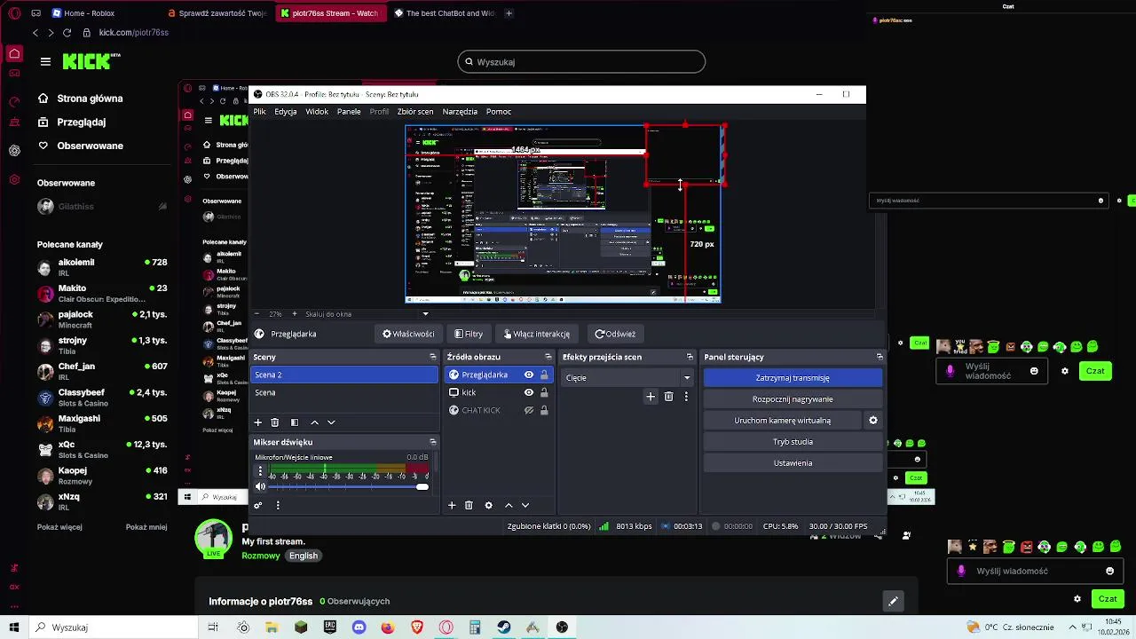The width and height of the screenshot is (1136, 639).
Task: Open Ustawienia in Panel sterujący
Action: pyautogui.click(x=793, y=463)
